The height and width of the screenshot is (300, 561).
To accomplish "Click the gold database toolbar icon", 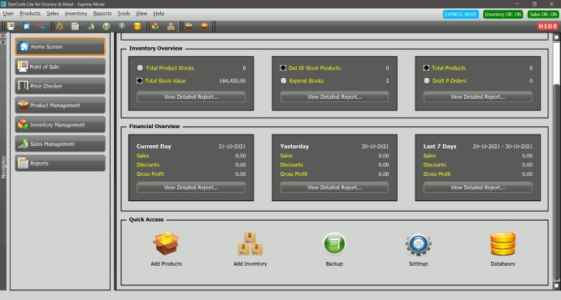I will pos(137,27).
